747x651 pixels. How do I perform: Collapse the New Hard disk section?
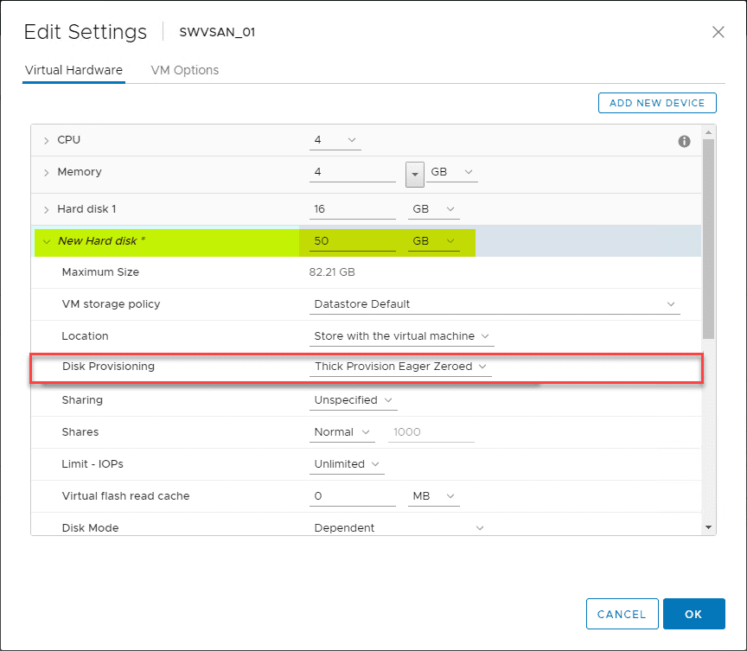47,241
